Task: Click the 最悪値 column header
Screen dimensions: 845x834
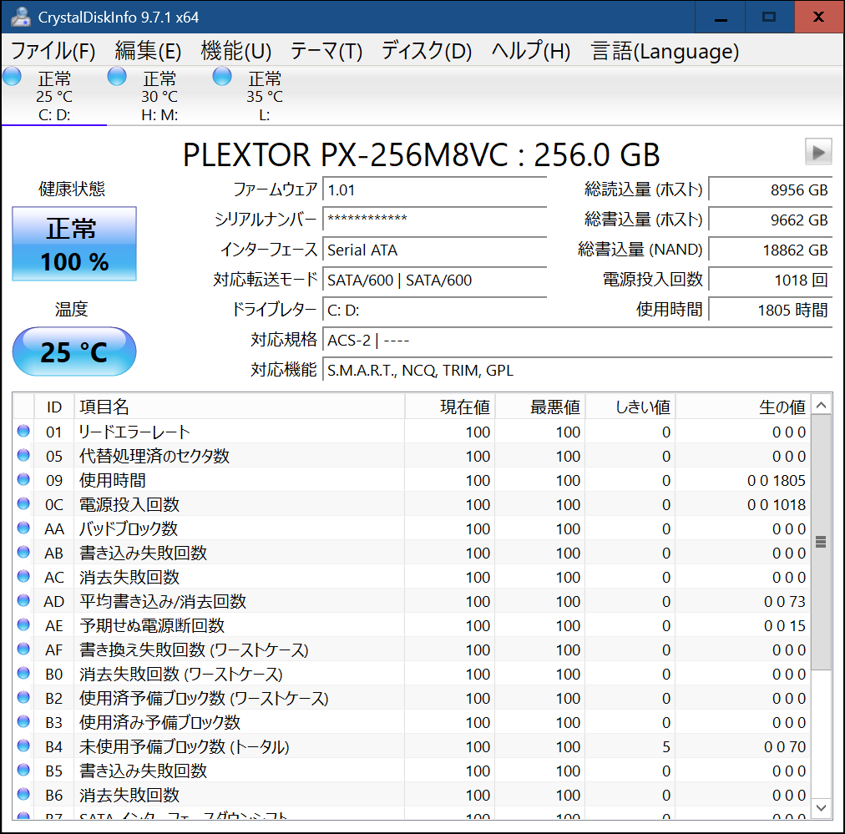Action: point(540,407)
